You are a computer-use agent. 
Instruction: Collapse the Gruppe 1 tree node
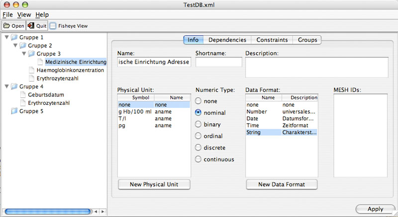point(7,37)
